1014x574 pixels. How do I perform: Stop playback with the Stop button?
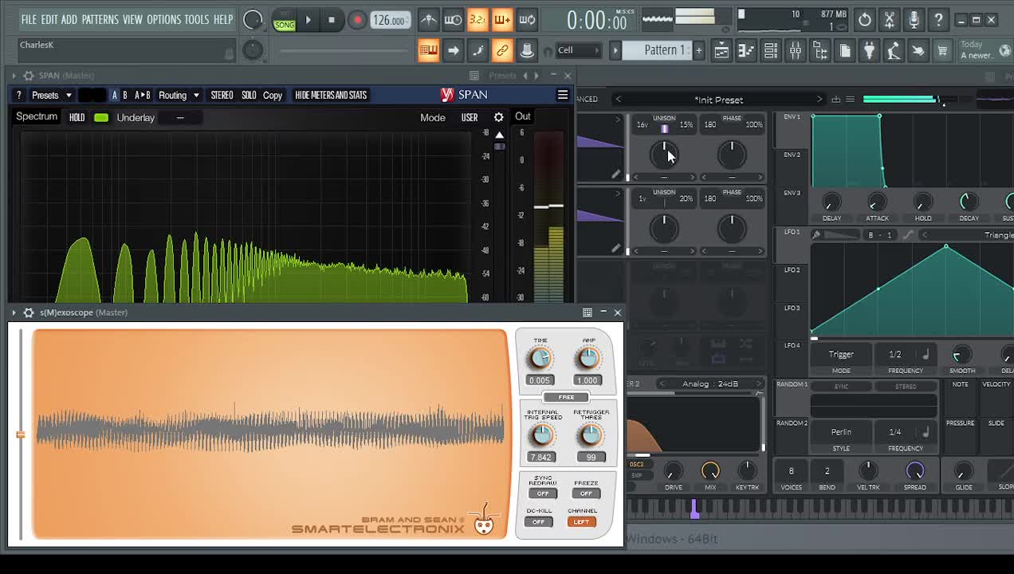click(x=332, y=20)
